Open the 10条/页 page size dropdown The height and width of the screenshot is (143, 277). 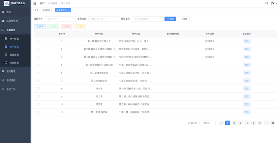point(207,123)
